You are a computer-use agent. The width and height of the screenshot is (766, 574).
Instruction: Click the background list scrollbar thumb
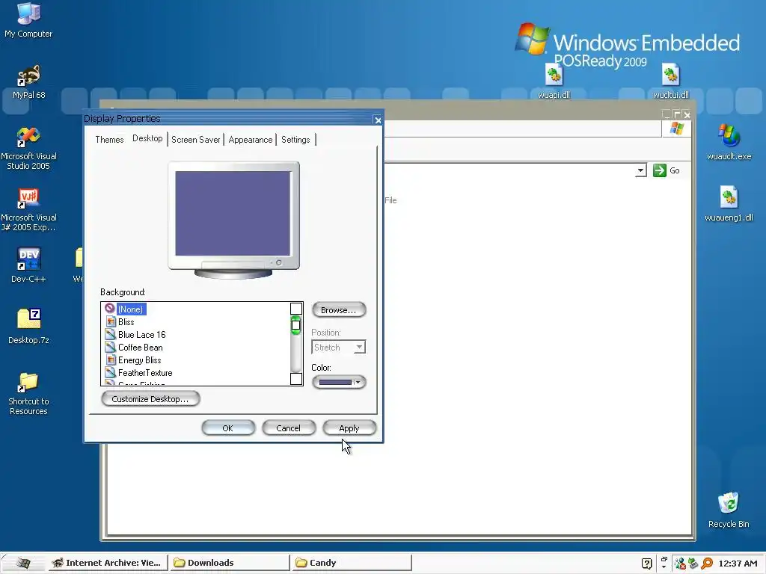pos(295,325)
